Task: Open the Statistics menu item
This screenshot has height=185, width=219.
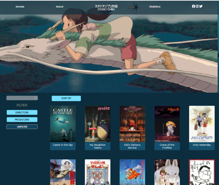Action: tap(155, 6)
